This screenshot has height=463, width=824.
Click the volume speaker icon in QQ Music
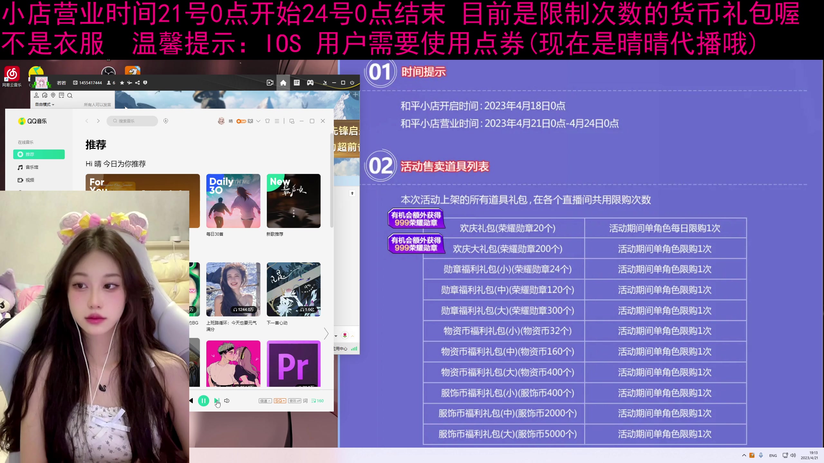(227, 401)
